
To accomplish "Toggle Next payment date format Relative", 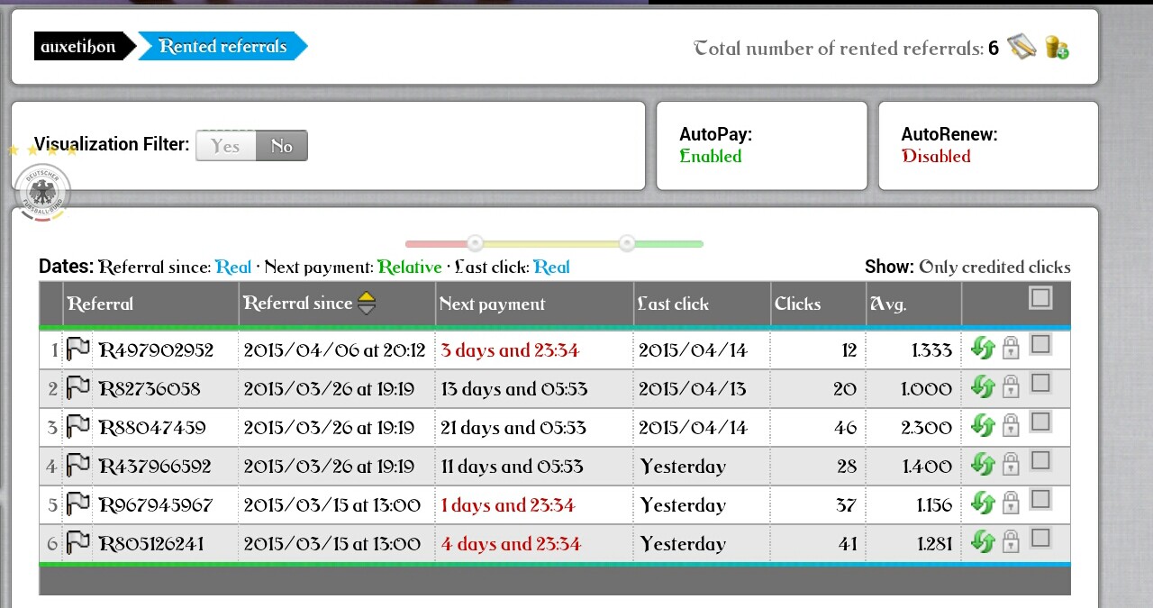I will 410,267.
